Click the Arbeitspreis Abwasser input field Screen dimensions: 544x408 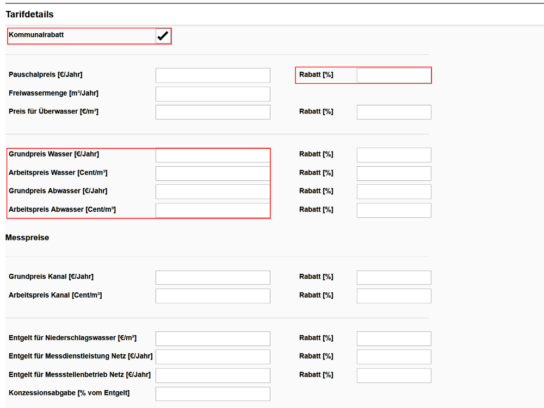coord(213,210)
